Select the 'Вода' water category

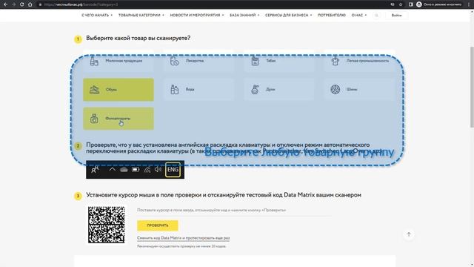pyautogui.click(x=198, y=90)
